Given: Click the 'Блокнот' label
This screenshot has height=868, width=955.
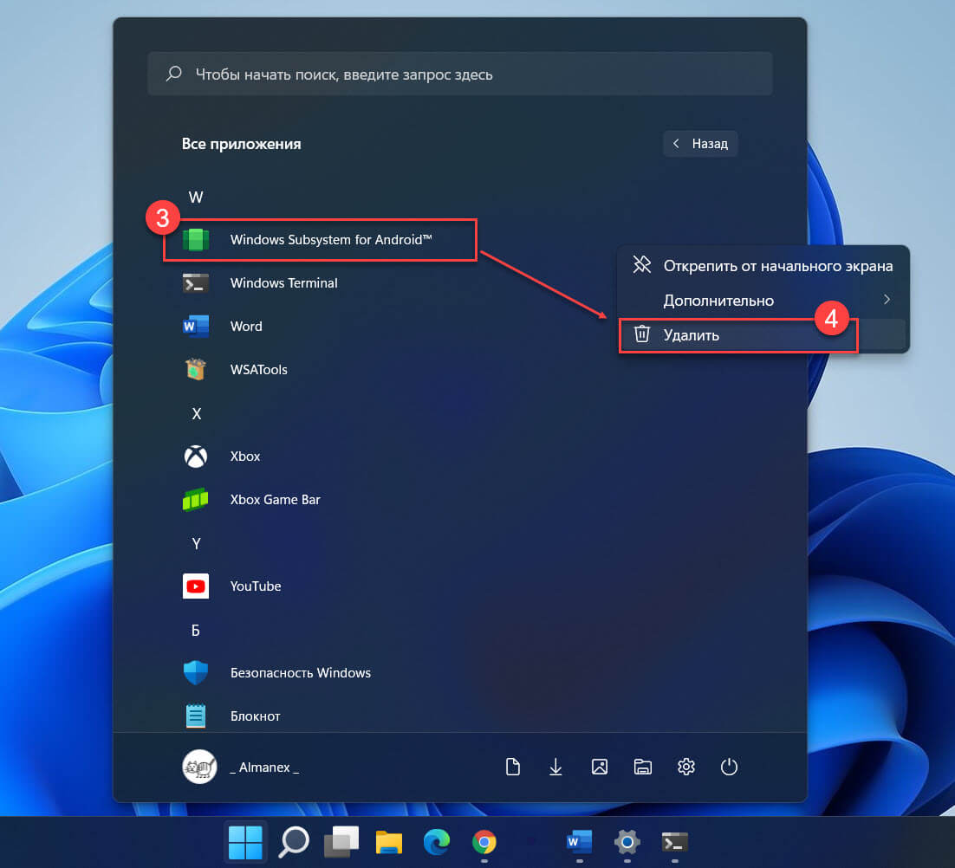Looking at the screenshot, I should [x=255, y=716].
